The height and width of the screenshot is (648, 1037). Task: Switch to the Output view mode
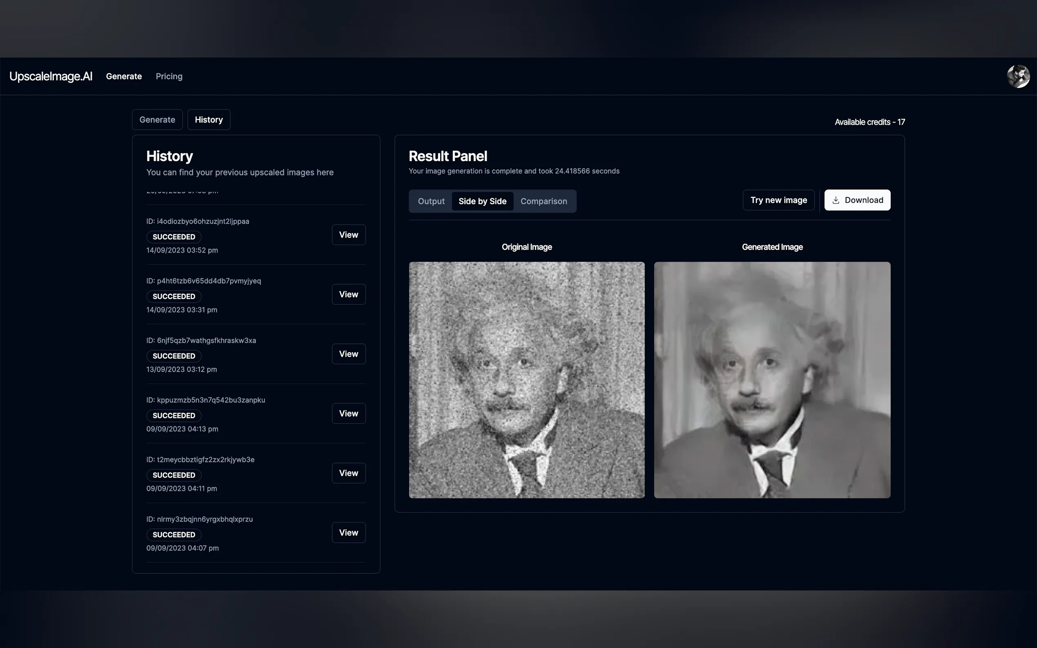coord(431,201)
